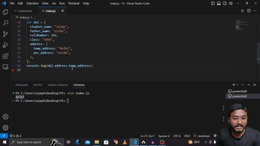
Task: Click the terminal input prompt line
Action: point(42,101)
